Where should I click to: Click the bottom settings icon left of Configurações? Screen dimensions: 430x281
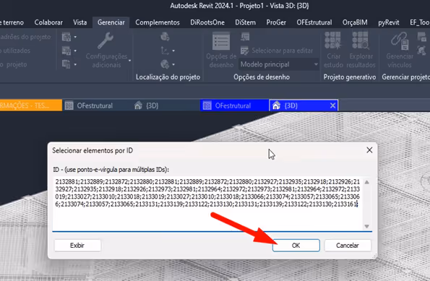pos(66,64)
